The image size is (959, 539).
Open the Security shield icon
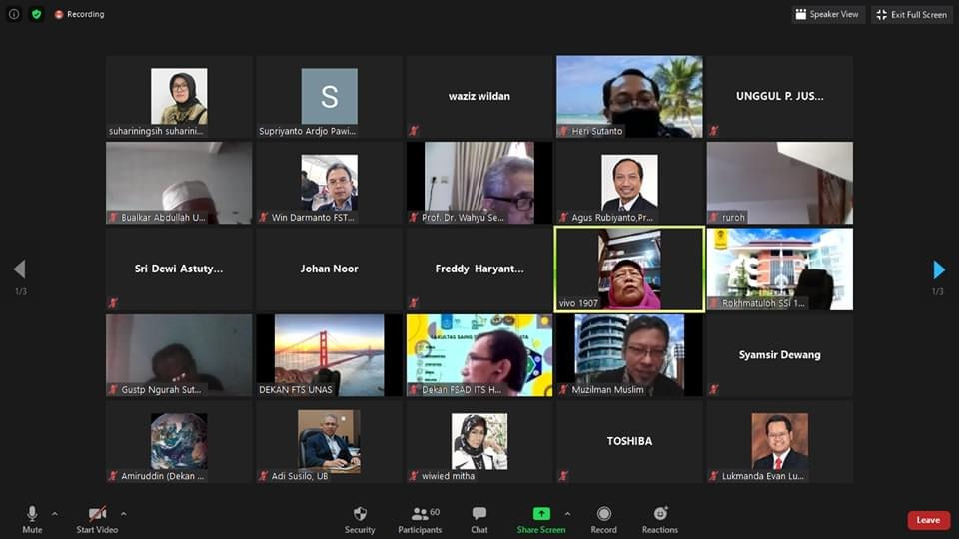click(360, 514)
